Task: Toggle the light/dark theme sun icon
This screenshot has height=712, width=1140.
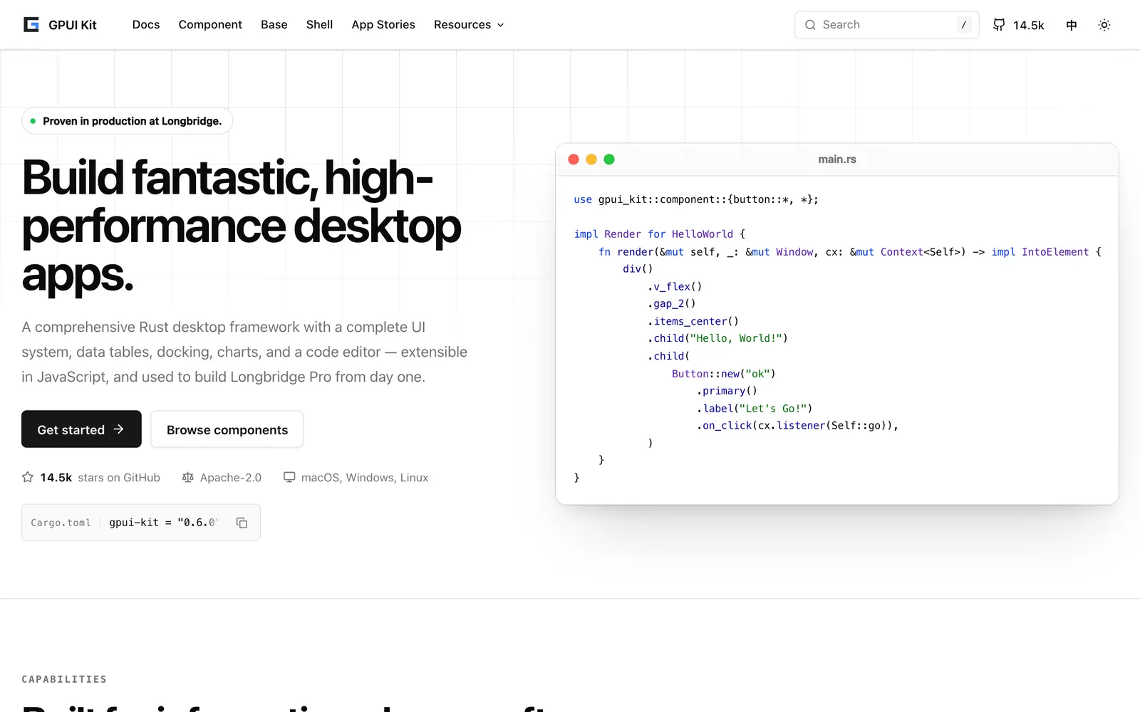Action: (x=1104, y=25)
